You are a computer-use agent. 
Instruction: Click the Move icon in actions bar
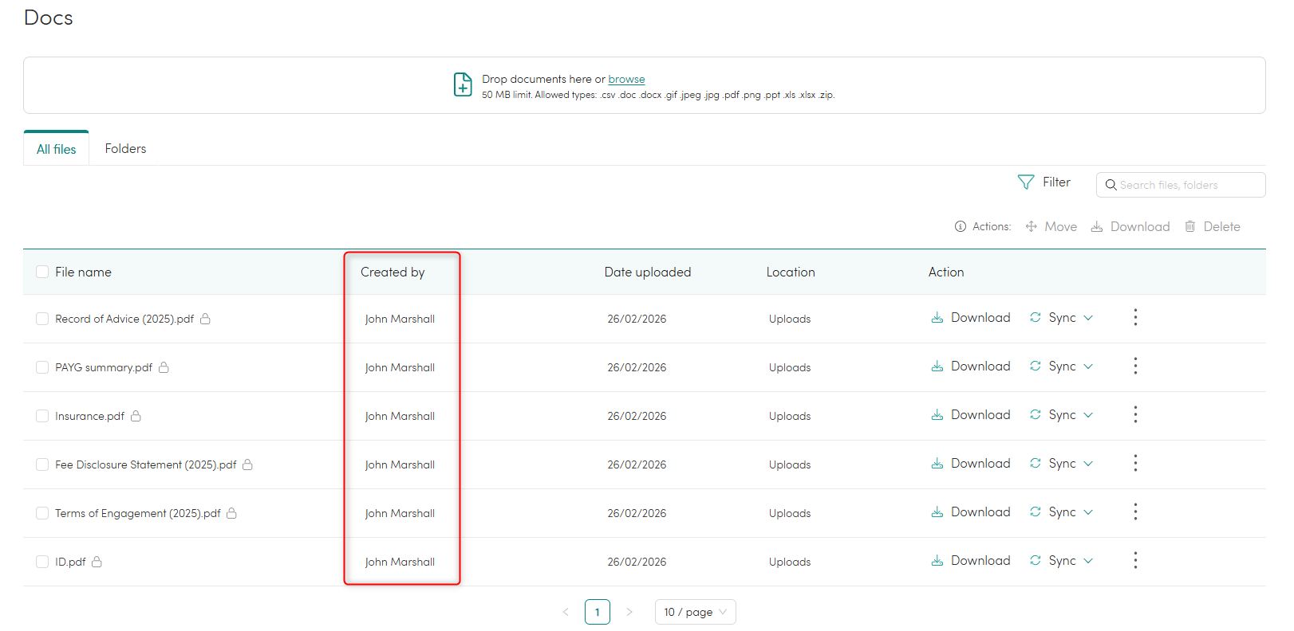1032,227
